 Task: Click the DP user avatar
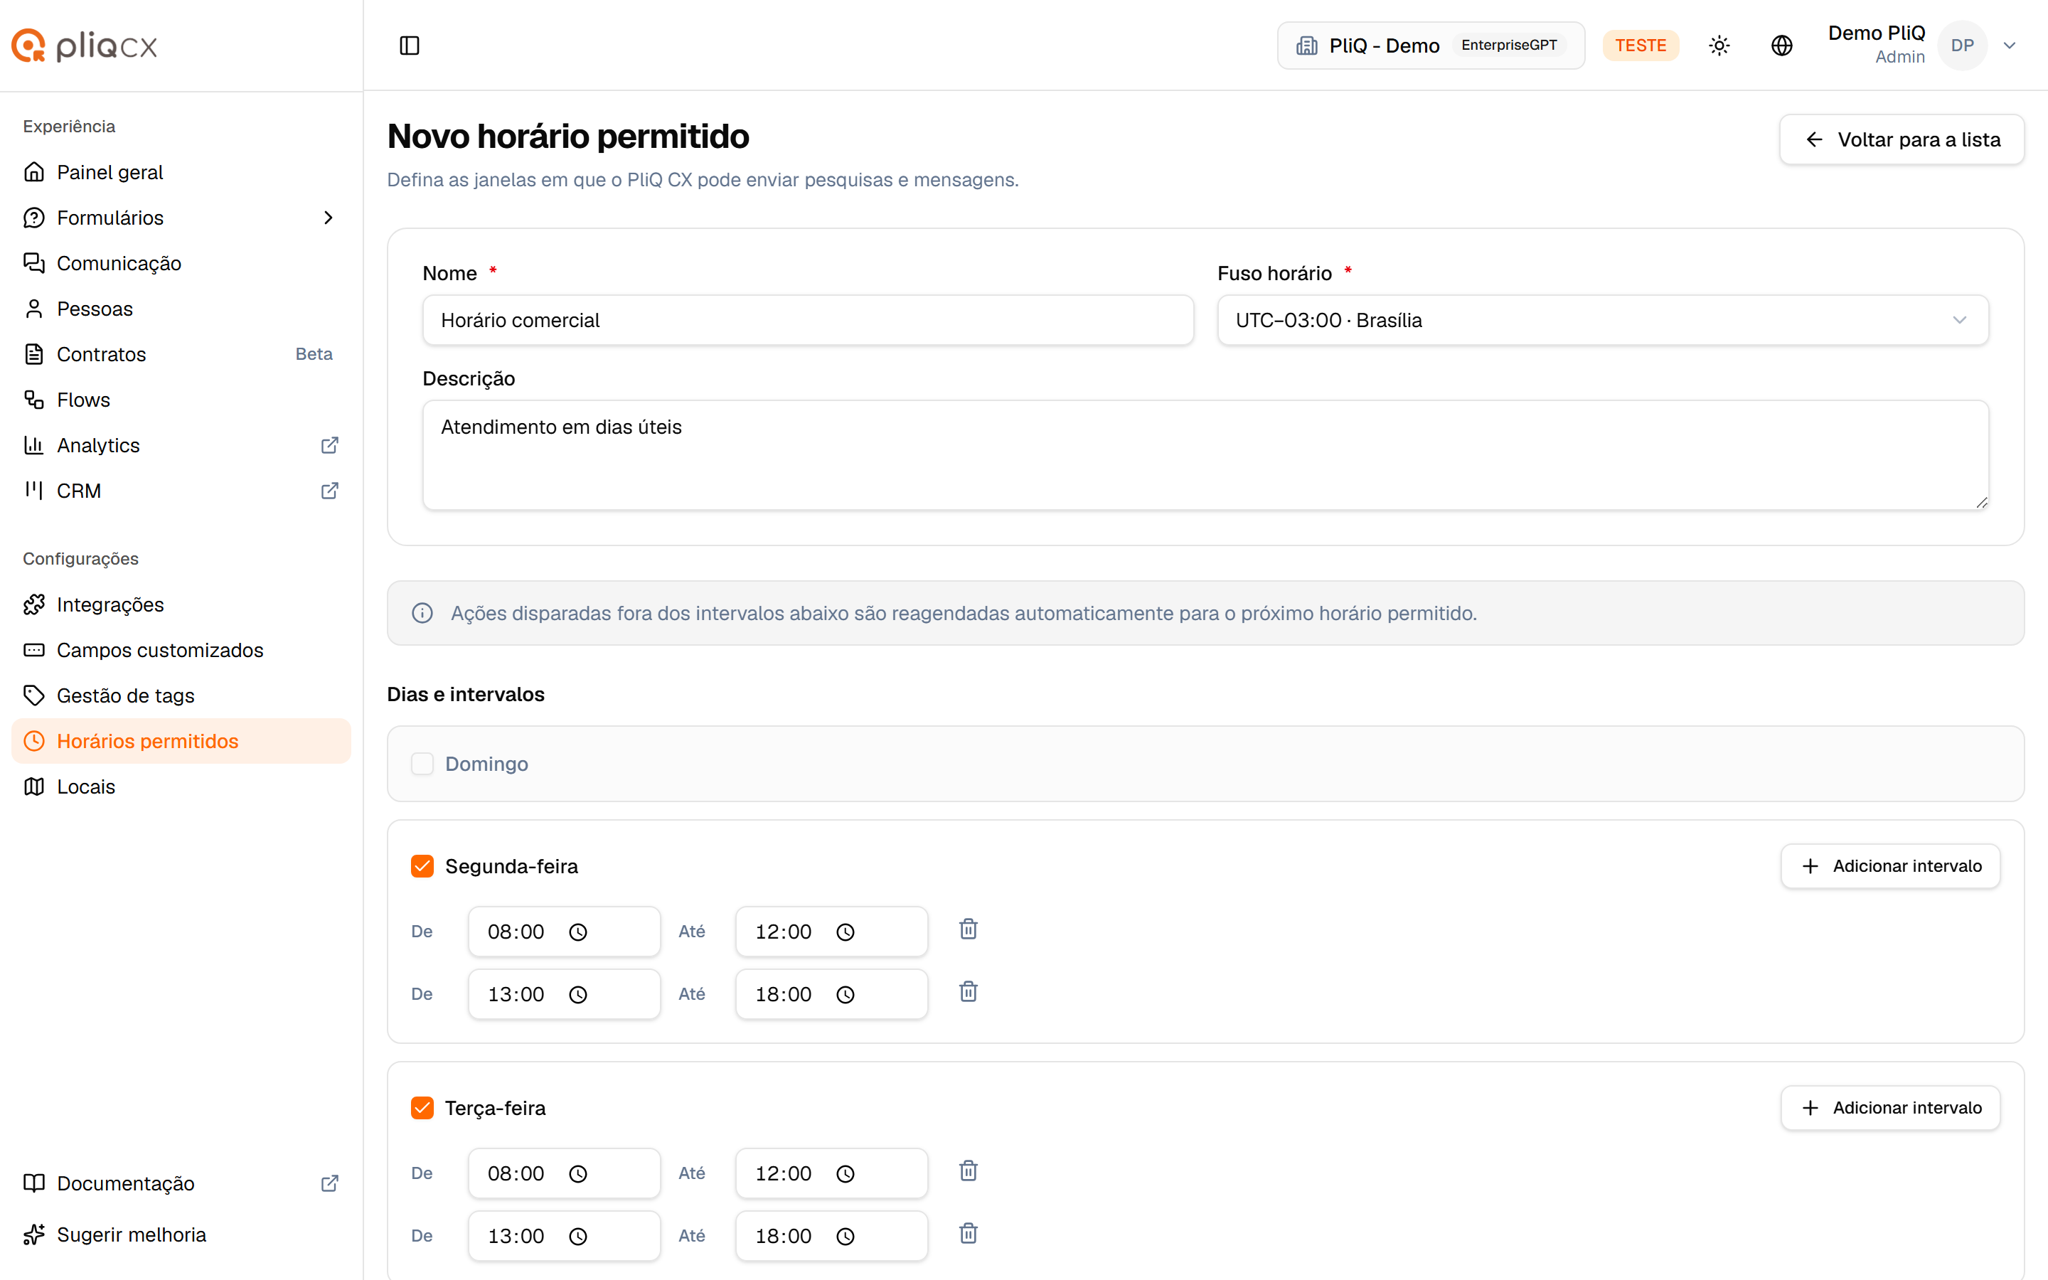pos(1962,46)
